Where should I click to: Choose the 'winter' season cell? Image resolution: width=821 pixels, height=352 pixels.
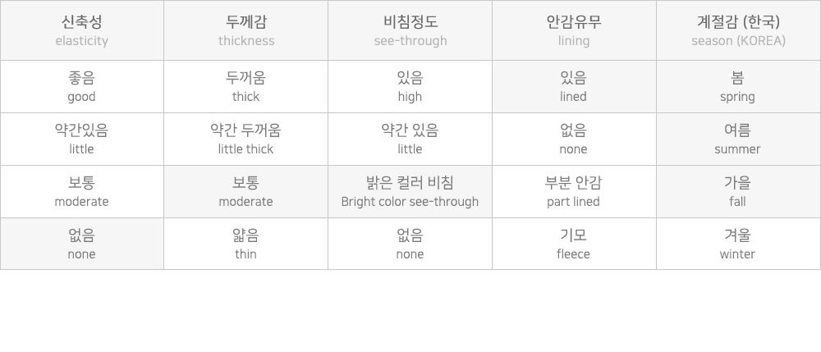click(x=738, y=244)
